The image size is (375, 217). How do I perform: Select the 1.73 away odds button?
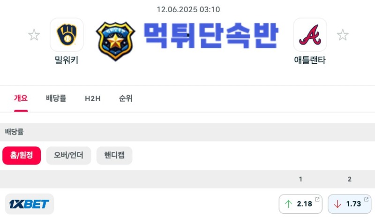pyautogui.click(x=349, y=204)
